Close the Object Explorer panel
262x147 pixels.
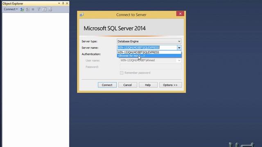pyautogui.click(x=67, y=3)
